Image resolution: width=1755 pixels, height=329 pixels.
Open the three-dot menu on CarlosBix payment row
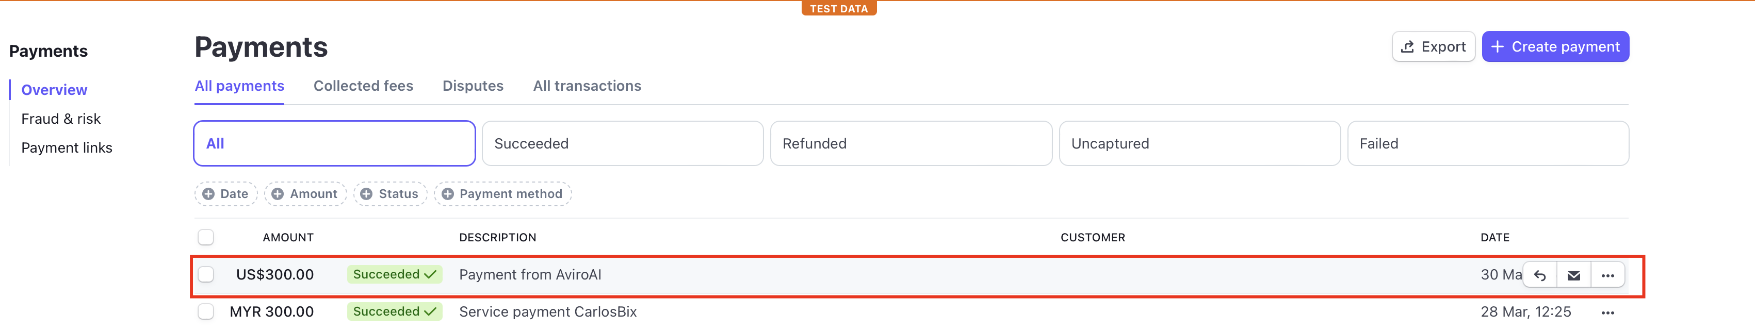(x=1608, y=312)
